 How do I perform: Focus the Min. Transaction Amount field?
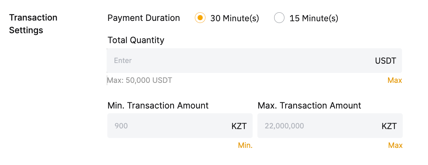[x=168, y=126]
